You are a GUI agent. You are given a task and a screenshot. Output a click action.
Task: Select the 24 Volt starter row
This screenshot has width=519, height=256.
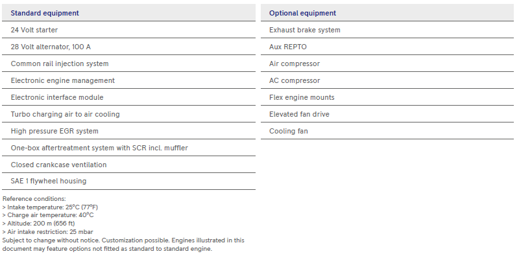tap(128, 30)
